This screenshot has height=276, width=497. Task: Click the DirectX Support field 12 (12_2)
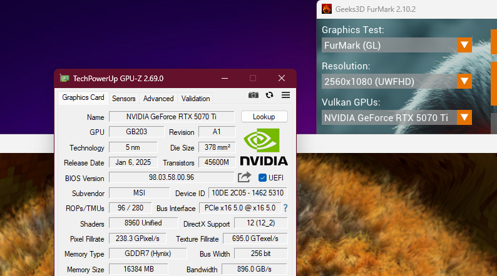tap(261, 223)
